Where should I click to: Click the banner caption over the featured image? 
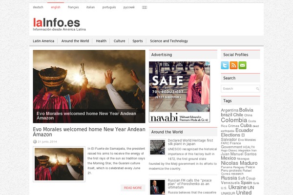[86, 116]
